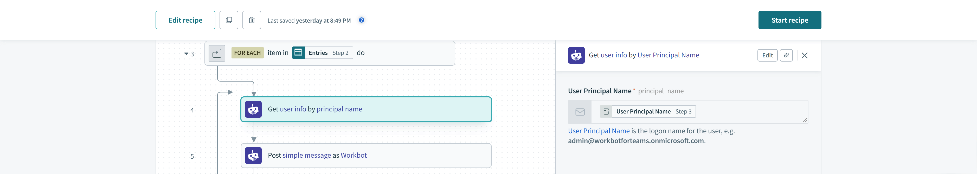Click Workbot icon in step 4

pyautogui.click(x=253, y=109)
